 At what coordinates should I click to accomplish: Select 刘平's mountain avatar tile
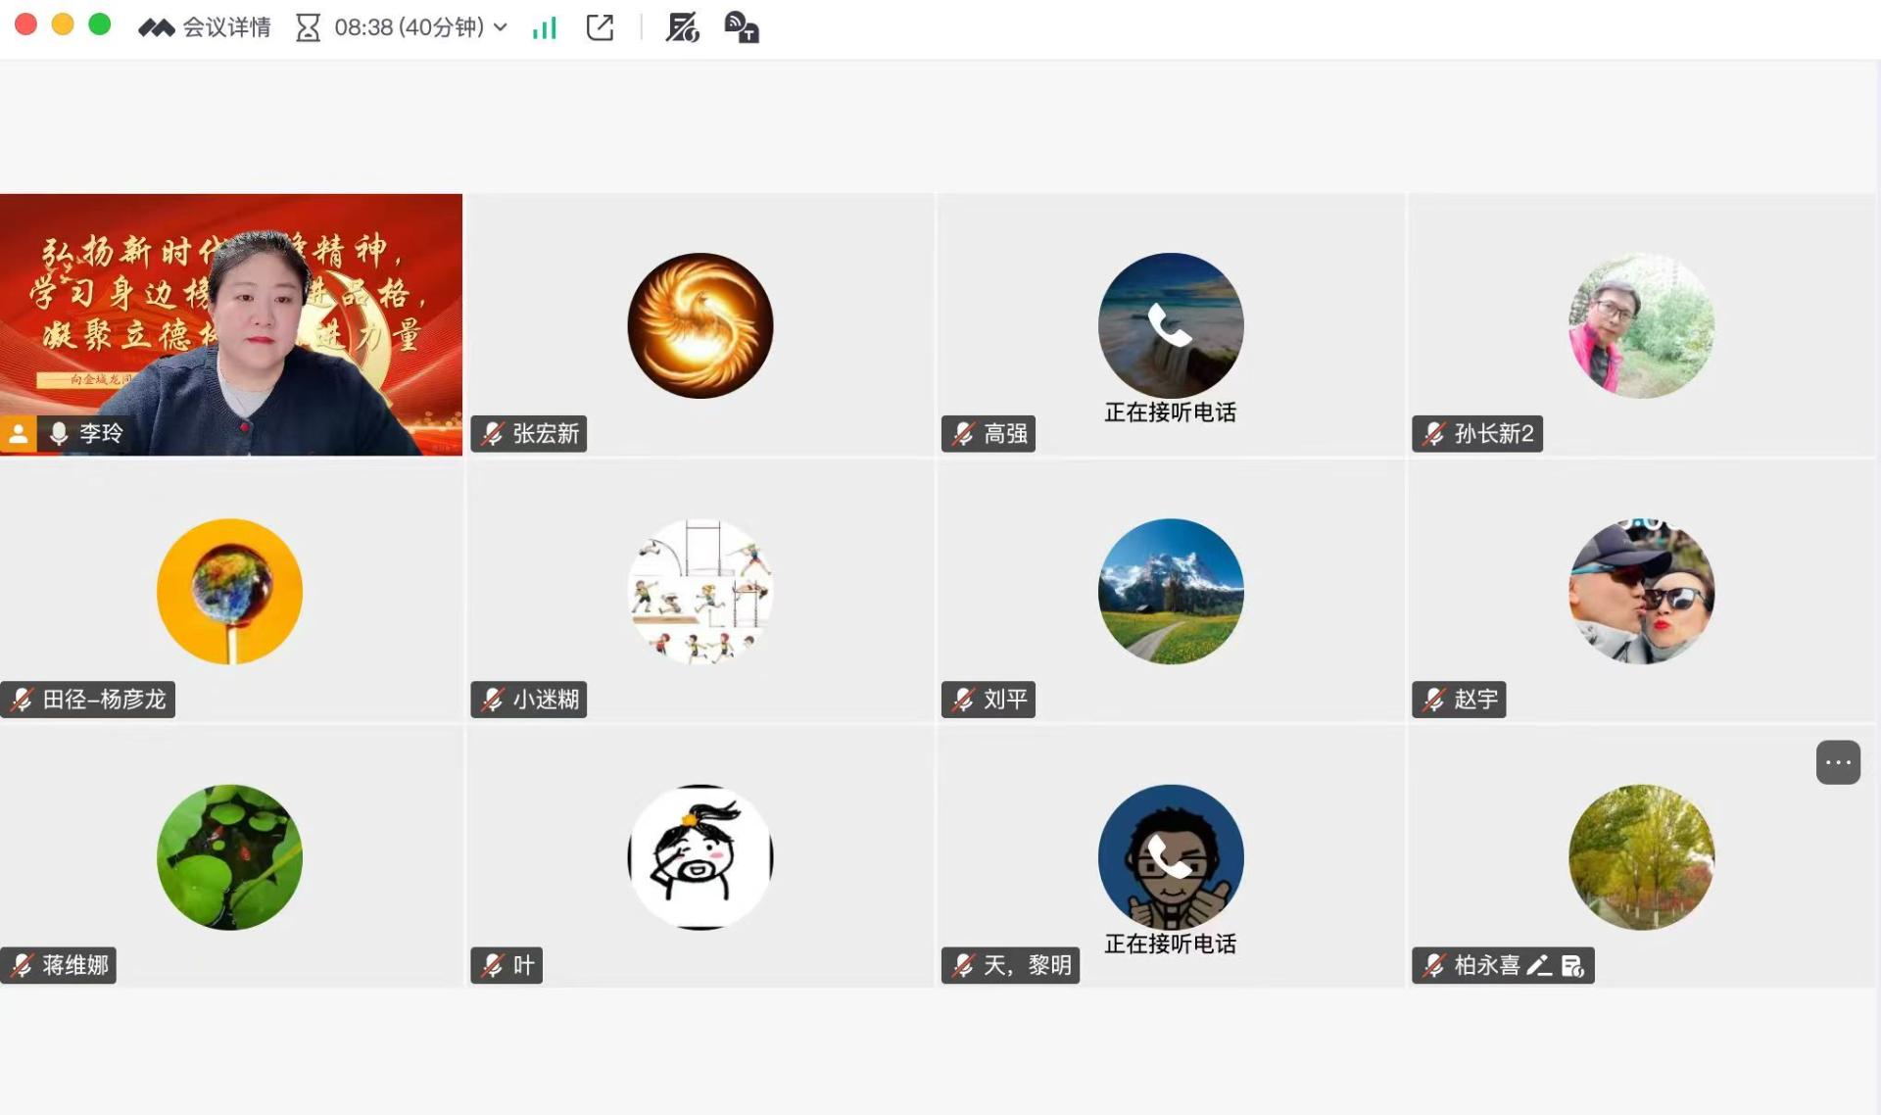pyautogui.click(x=1171, y=592)
